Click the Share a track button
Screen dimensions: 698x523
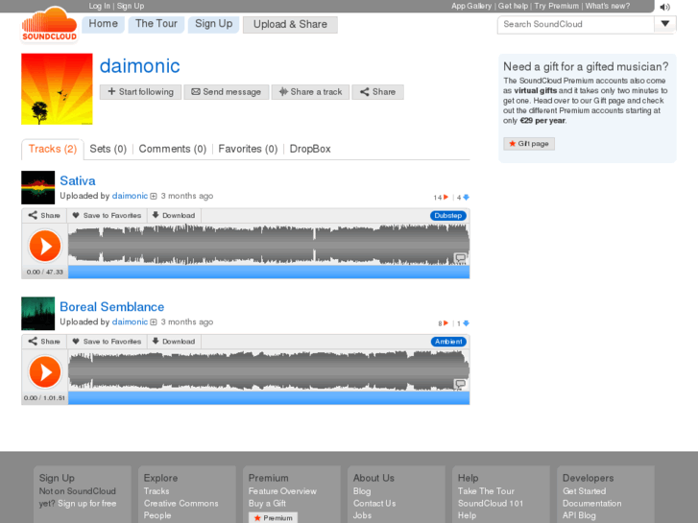click(x=310, y=92)
